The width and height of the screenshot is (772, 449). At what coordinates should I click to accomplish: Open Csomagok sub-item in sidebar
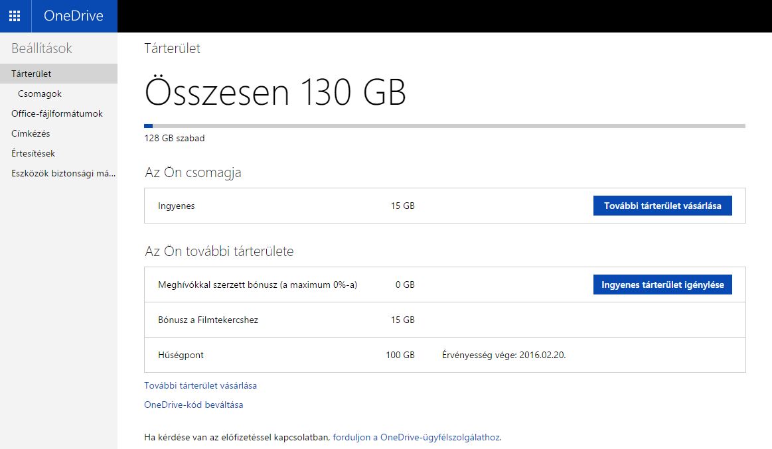point(40,94)
